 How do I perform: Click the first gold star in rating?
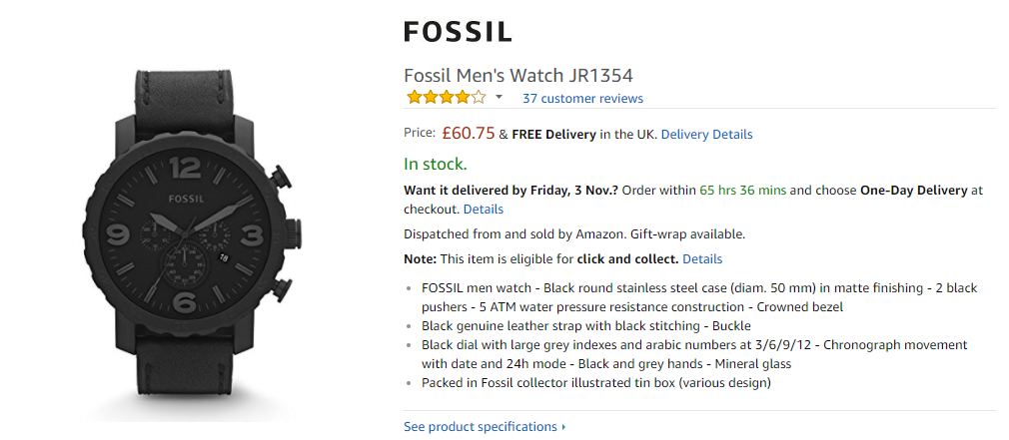(x=414, y=99)
